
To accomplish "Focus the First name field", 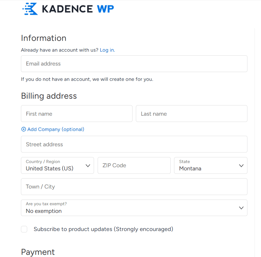I will click(77, 114).
